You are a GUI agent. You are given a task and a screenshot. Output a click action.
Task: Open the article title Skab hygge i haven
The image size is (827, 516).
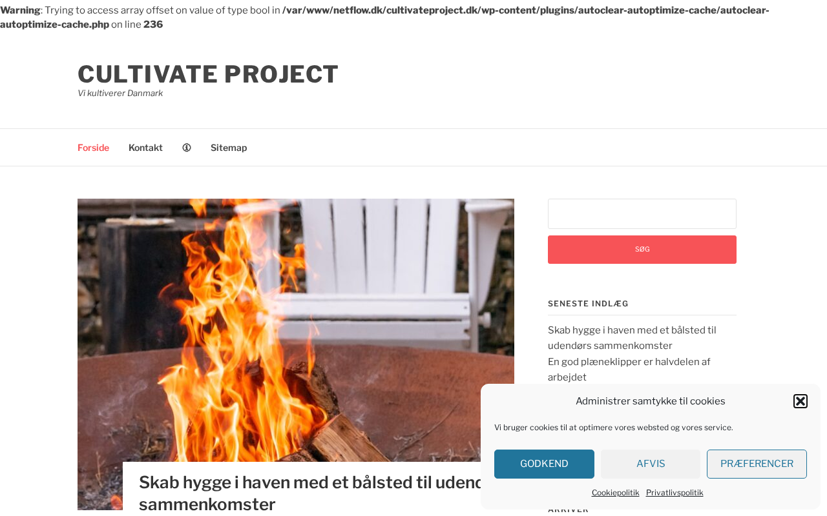click(x=310, y=493)
